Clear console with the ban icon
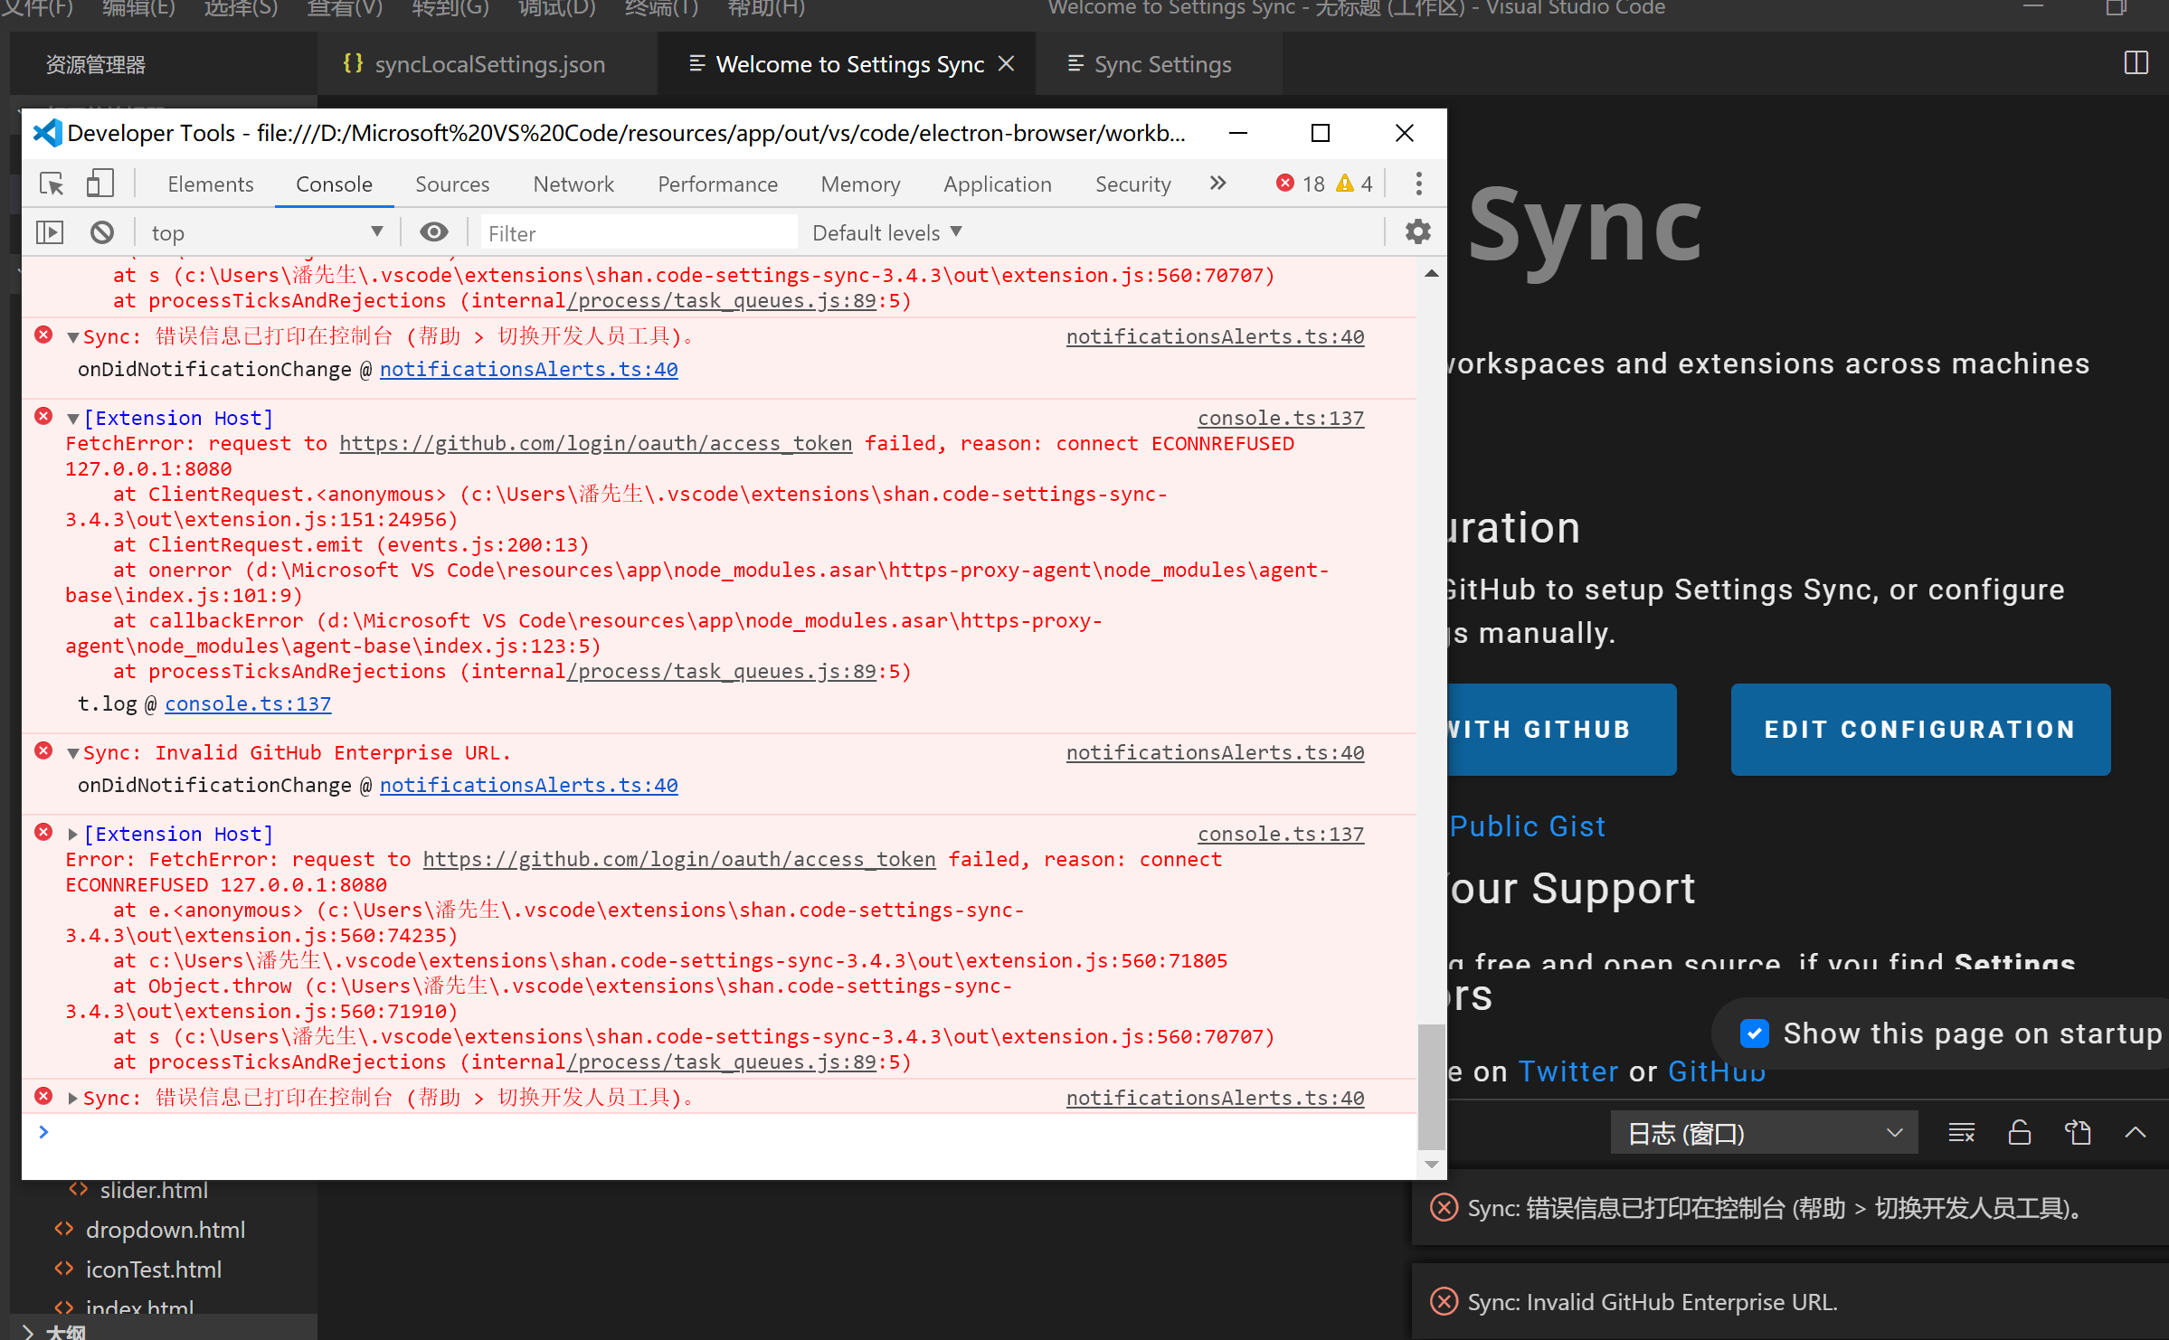The height and width of the screenshot is (1340, 2169). [102, 232]
